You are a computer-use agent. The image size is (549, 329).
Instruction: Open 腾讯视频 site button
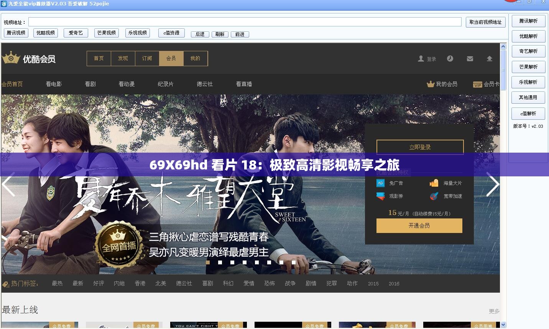(x=16, y=33)
